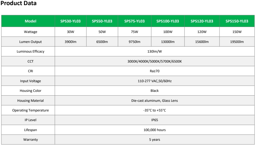Select the IP65 rating value
Screen dimensions: 258x147
click(155, 120)
